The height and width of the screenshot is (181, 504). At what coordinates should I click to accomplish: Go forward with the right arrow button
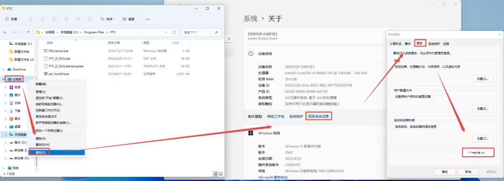tap(14, 32)
